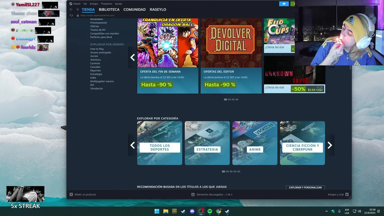Open the Ciencia Ficción y Cyberpunk category card
Viewport: 384px width, 216px height.
click(302, 143)
